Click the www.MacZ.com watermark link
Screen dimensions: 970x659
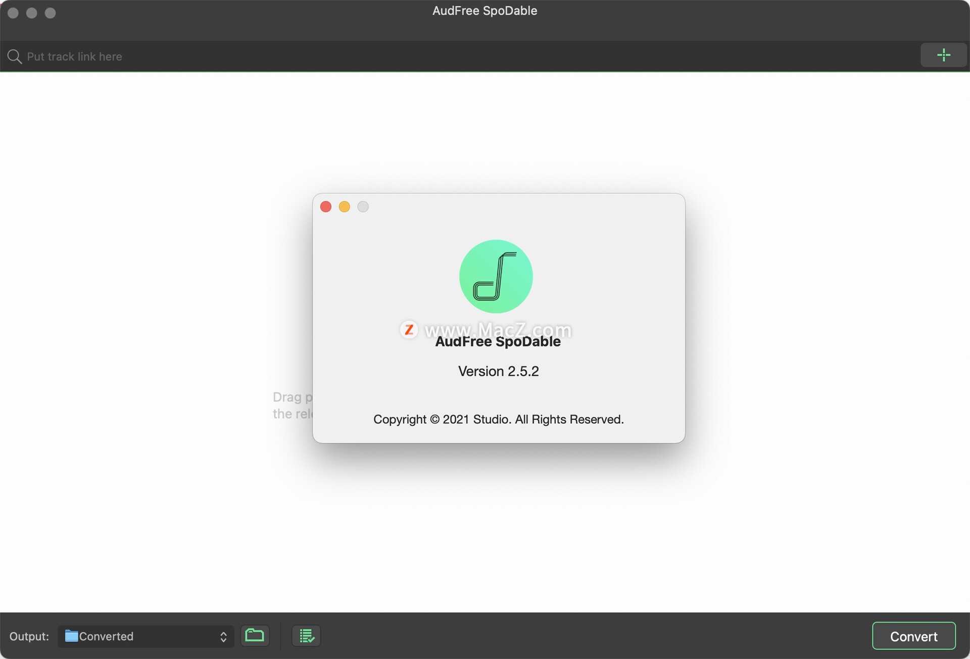[499, 329]
